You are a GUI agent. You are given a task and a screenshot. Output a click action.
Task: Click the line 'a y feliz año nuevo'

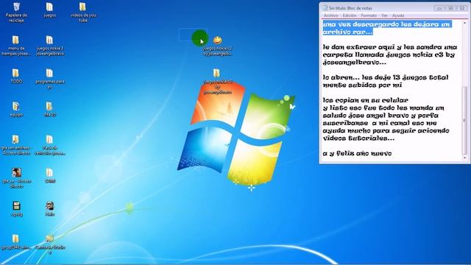point(357,154)
